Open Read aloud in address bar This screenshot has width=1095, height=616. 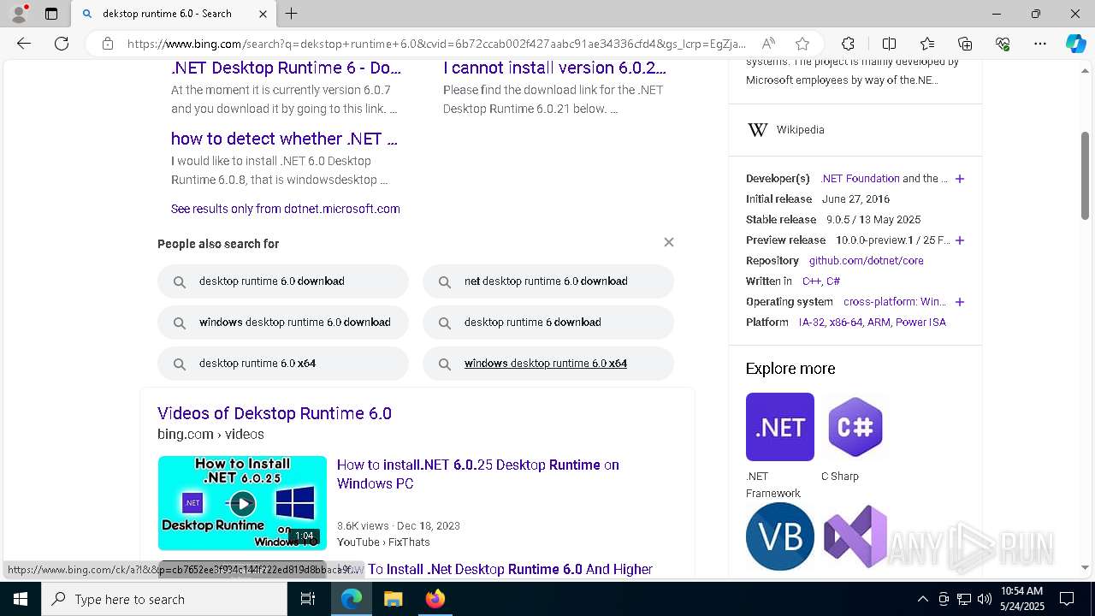point(768,44)
